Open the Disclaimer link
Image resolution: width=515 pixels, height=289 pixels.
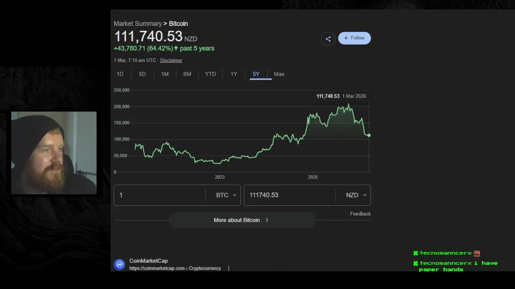tap(171, 60)
